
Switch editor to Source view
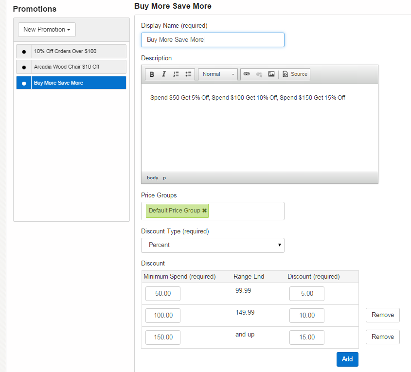pyautogui.click(x=295, y=74)
